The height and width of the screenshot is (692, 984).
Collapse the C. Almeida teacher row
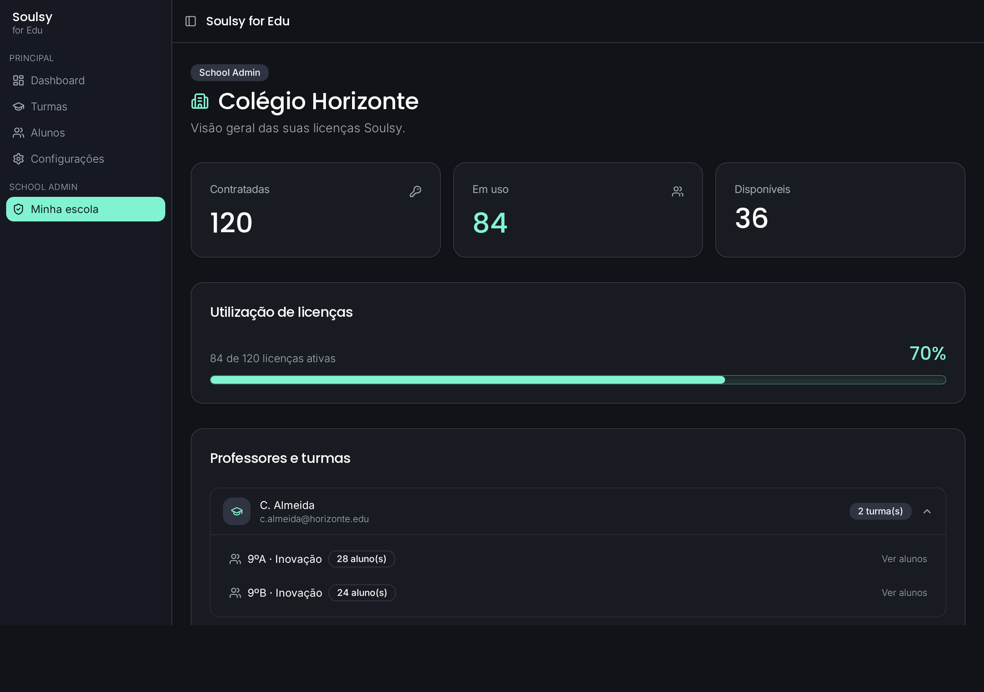click(578, 511)
